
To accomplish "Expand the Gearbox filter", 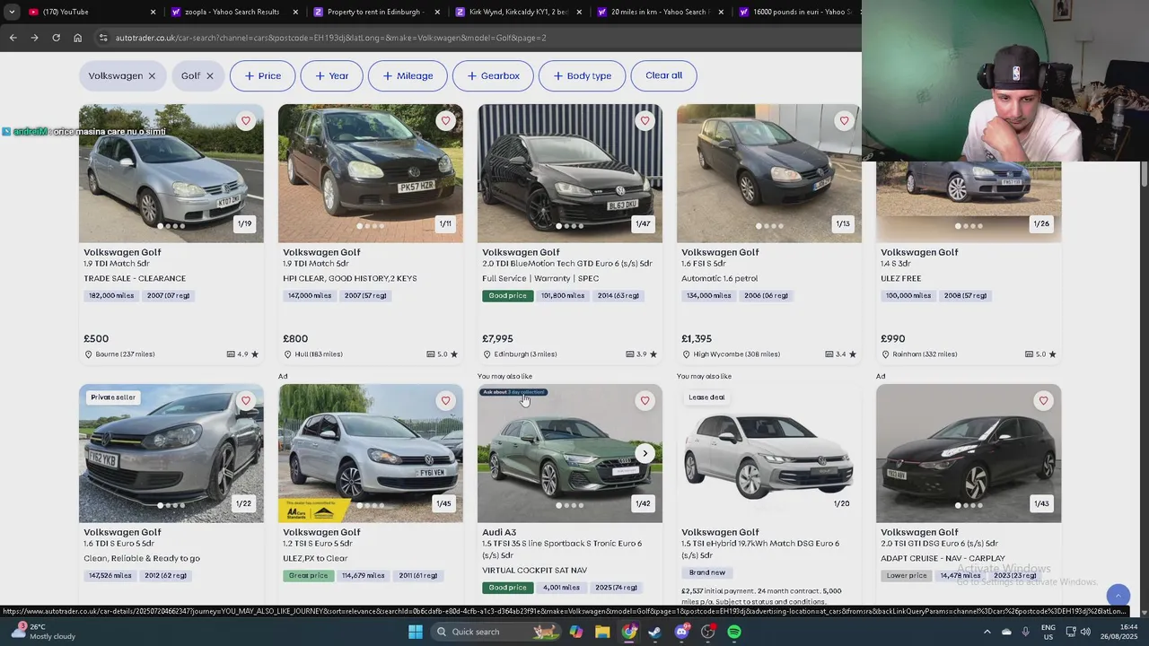I will pyautogui.click(x=494, y=76).
